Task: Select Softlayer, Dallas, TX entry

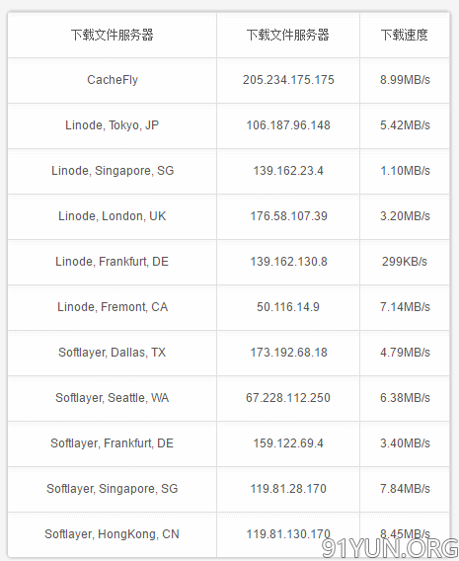Action: pyautogui.click(x=113, y=353)
